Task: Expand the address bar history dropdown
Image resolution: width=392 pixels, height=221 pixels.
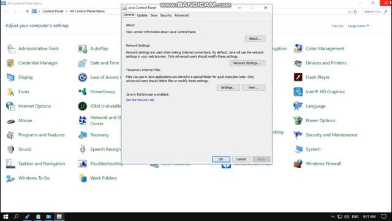Action: point(349,12)
